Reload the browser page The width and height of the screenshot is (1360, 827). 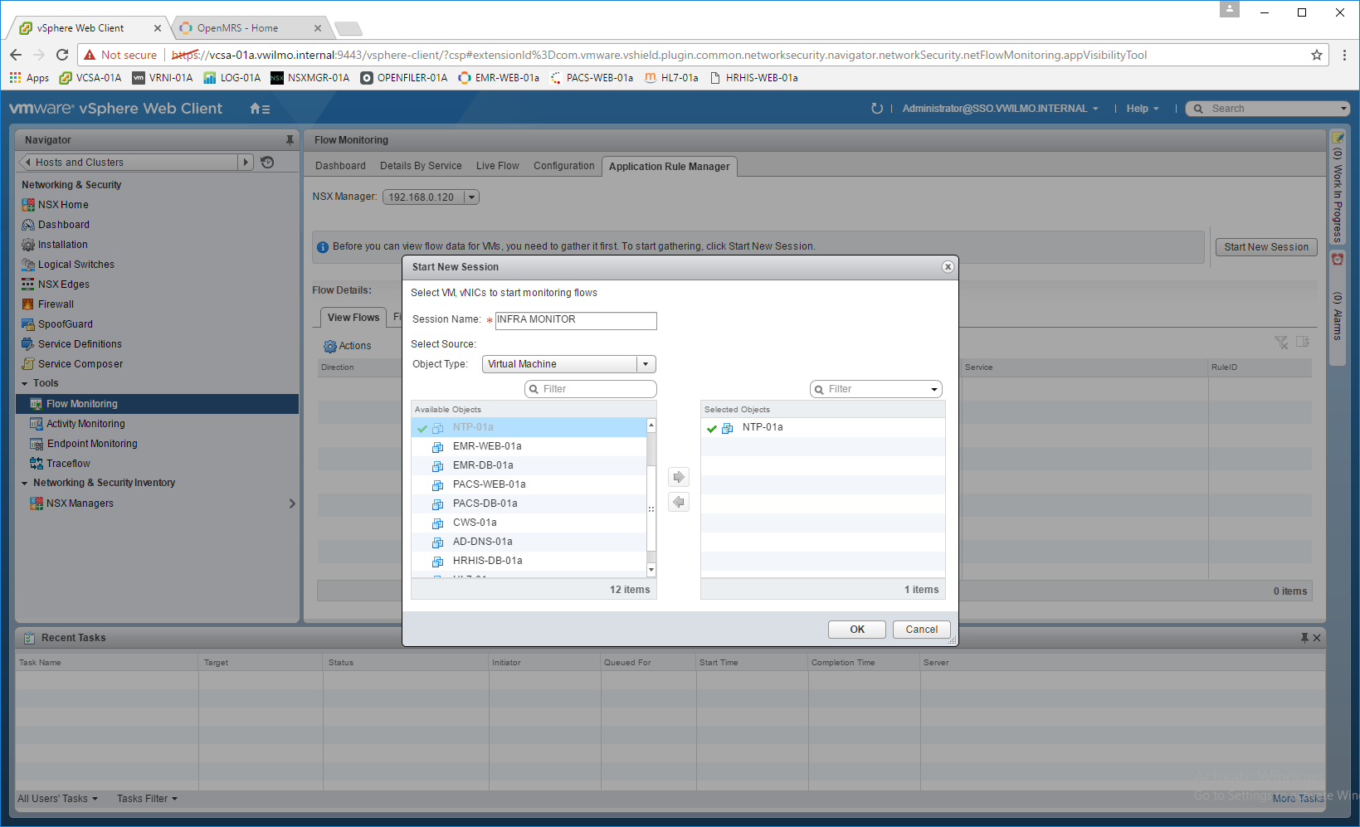[x=62, y=55]
